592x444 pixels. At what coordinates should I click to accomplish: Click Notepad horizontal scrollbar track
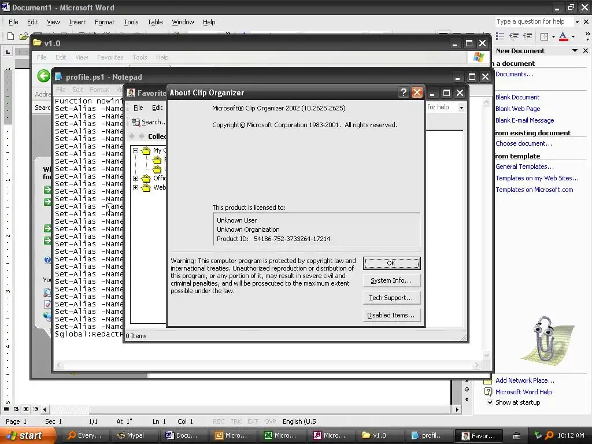(269, 365)
